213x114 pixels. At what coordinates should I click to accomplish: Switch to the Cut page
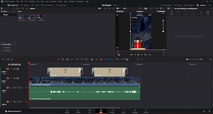click(x=90, y=111)
